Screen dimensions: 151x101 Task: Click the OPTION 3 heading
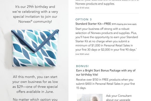click(84, 19)
